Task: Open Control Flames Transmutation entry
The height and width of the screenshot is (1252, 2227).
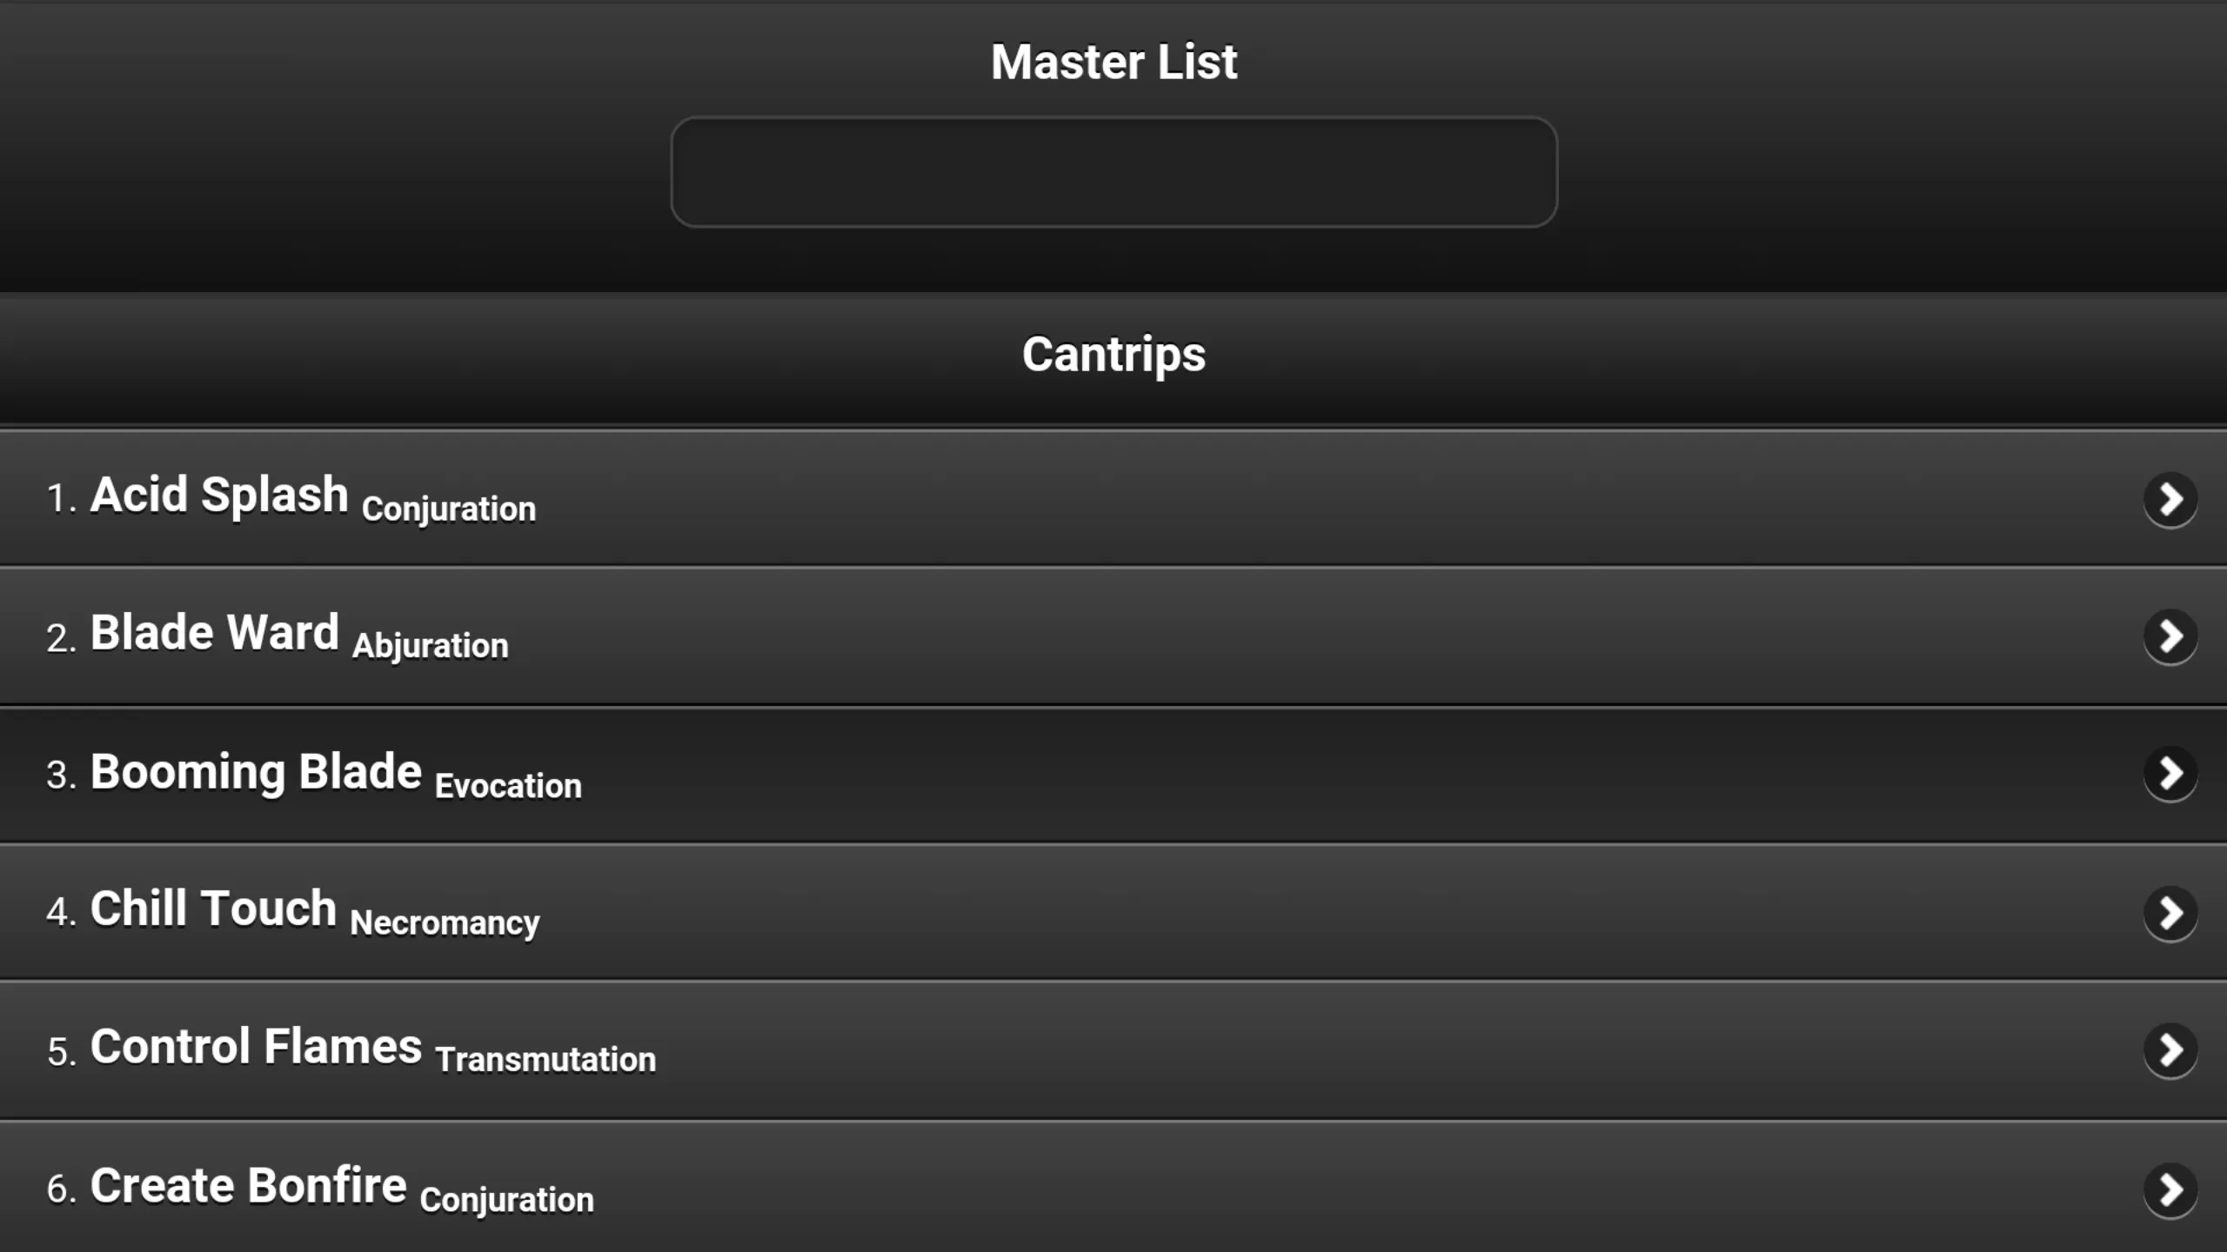Action: (1113, 1050)
